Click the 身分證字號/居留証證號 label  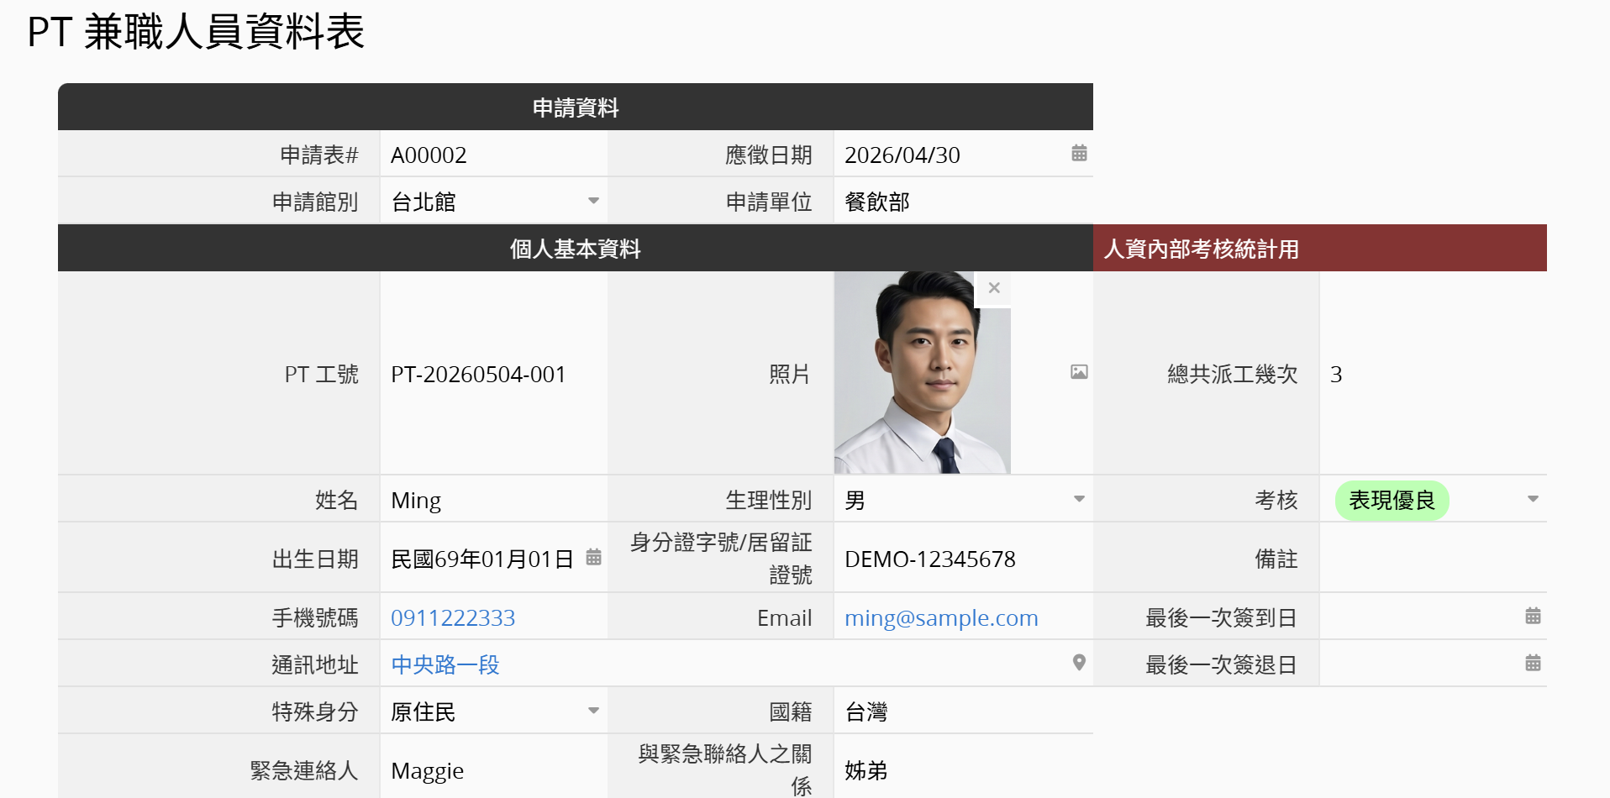[721, 559]
